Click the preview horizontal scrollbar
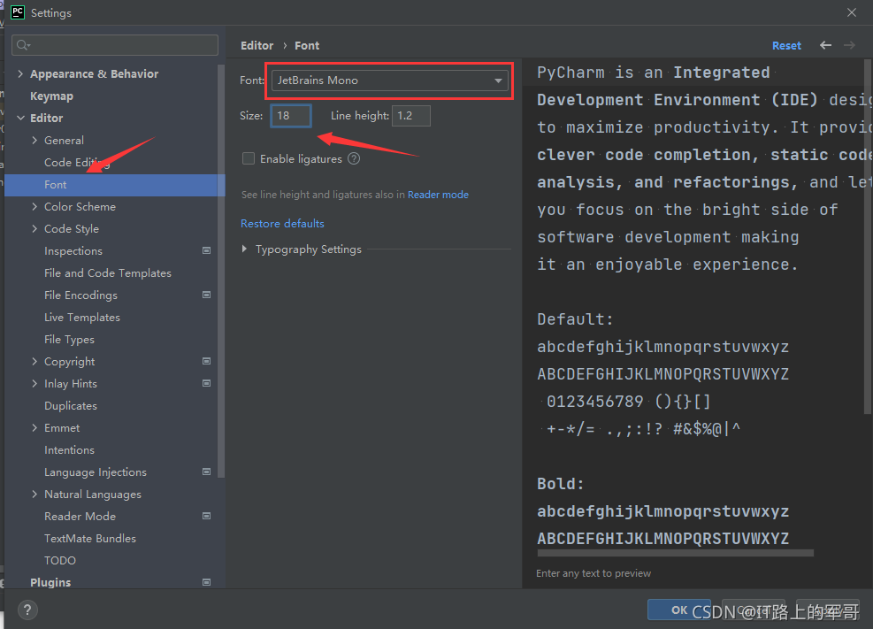The width and height of the screenshot is (873, 629). [676, 553]
